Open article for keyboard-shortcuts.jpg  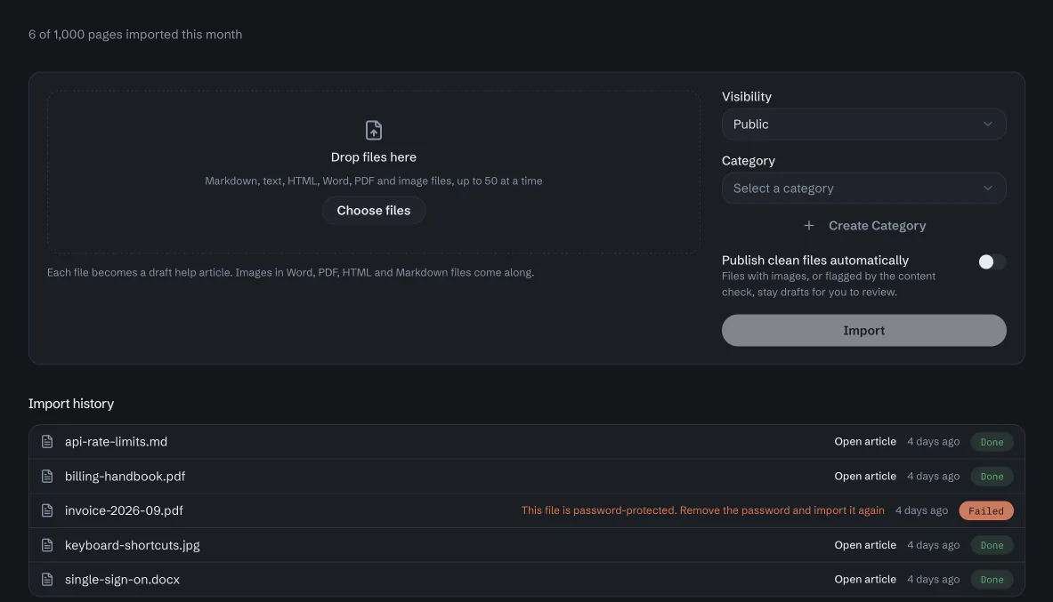(865, 545)
